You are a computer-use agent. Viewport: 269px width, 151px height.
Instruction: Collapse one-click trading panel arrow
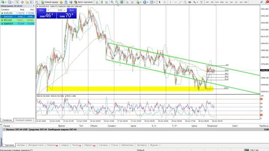(x=37, y=7)
